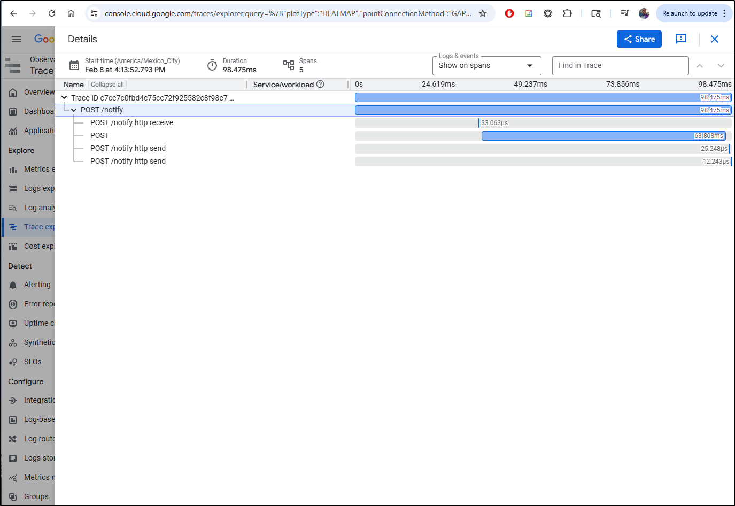Click the 63.808ms POST span bar
This screenshot has width=735, height=506.
coord(603,136)
